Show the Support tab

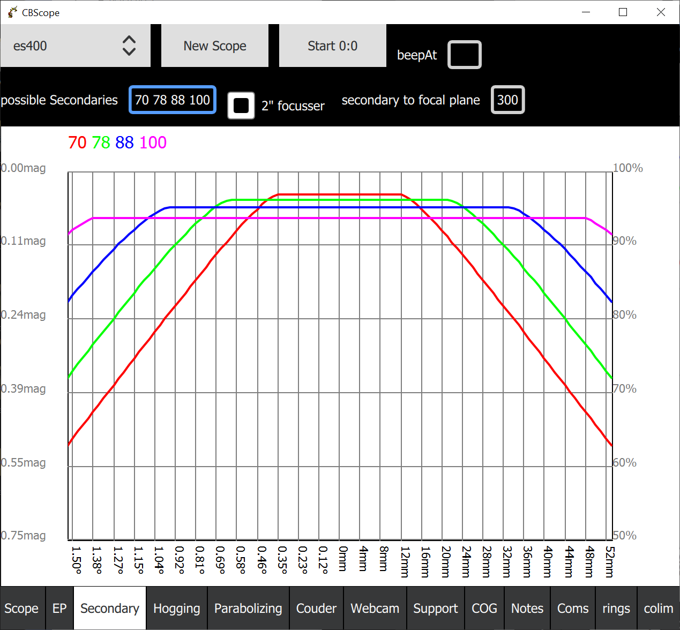[x=436, y=608]
